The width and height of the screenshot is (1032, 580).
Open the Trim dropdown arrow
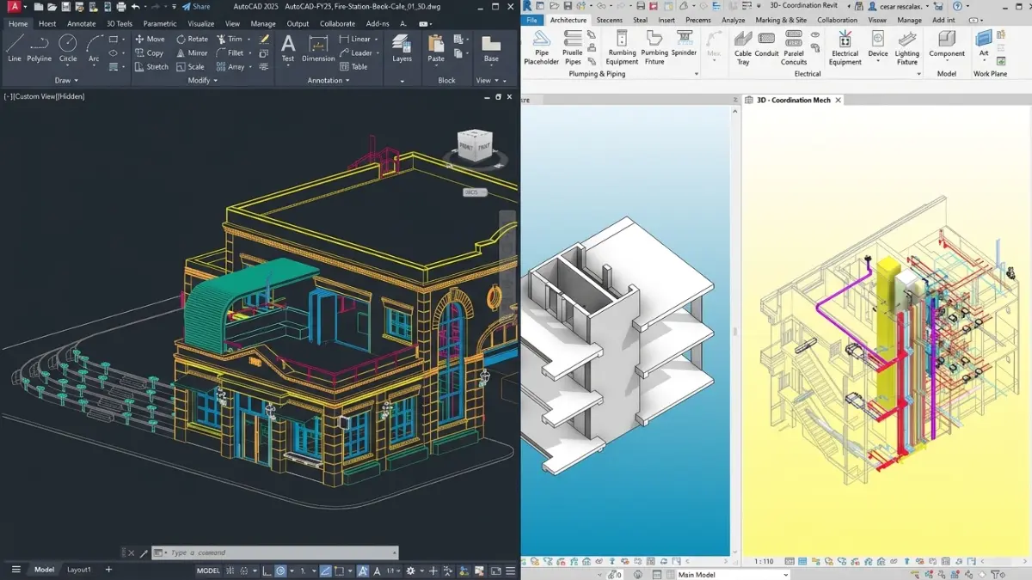[x=249, y=39]
